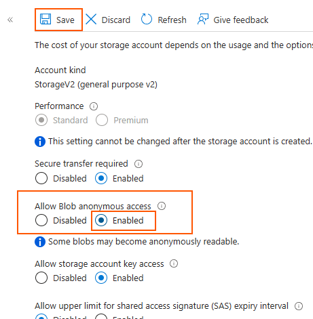This screenshot has height=319, width=313.
Task: Open the Allow Blob anonymous access info icon
Action: click(x=162, y=206)
